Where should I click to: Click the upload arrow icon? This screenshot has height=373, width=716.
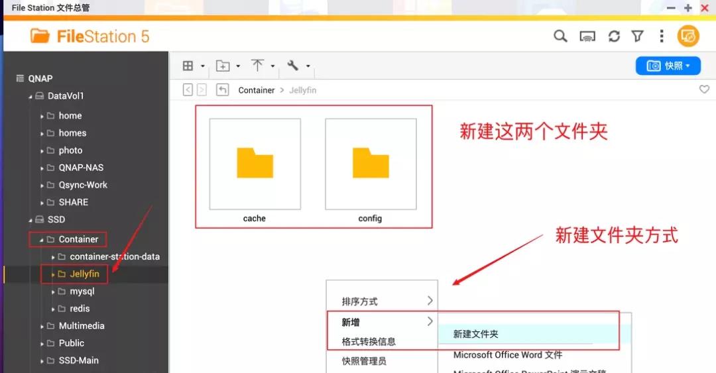point(257,66)
